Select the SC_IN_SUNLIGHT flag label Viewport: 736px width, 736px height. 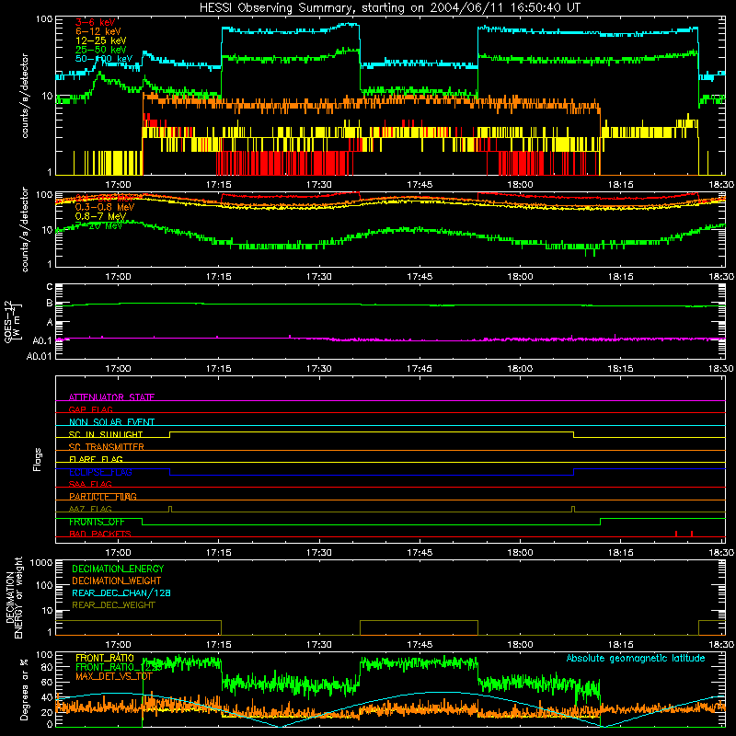pos(106,434)
